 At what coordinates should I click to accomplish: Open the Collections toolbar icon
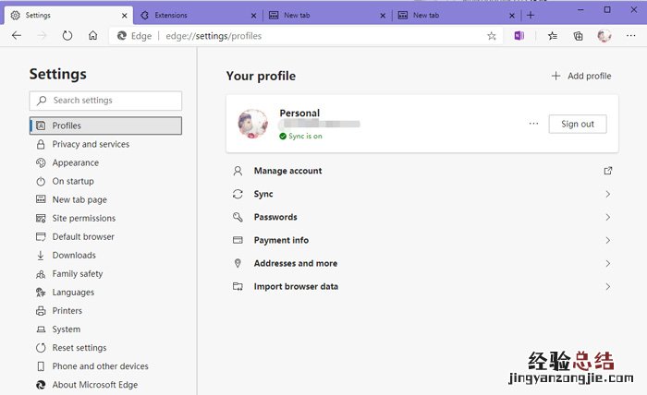point(579,36)
